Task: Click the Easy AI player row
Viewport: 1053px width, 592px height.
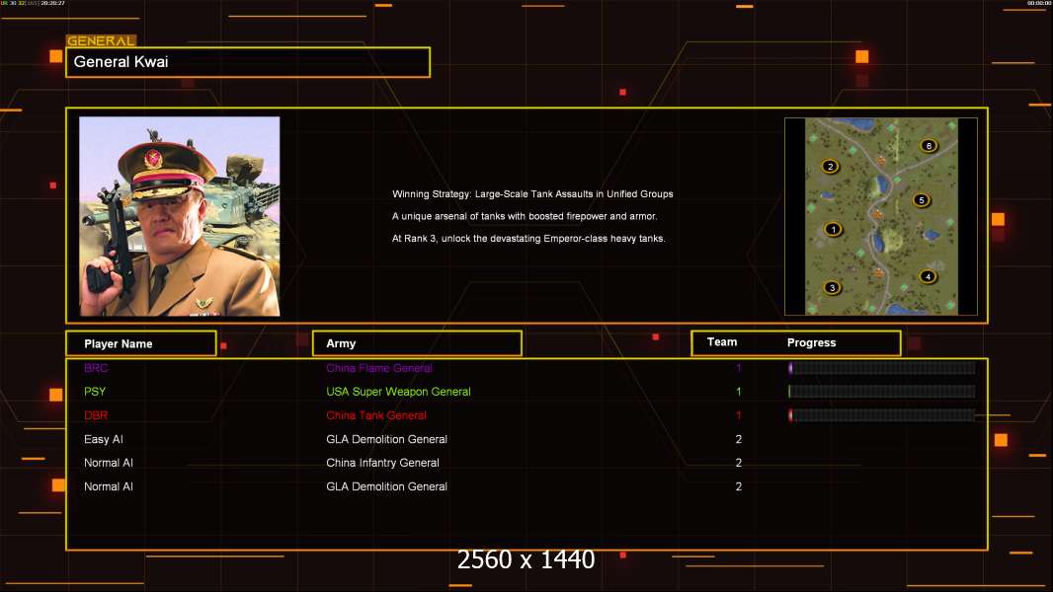Action: click(526, 439)
